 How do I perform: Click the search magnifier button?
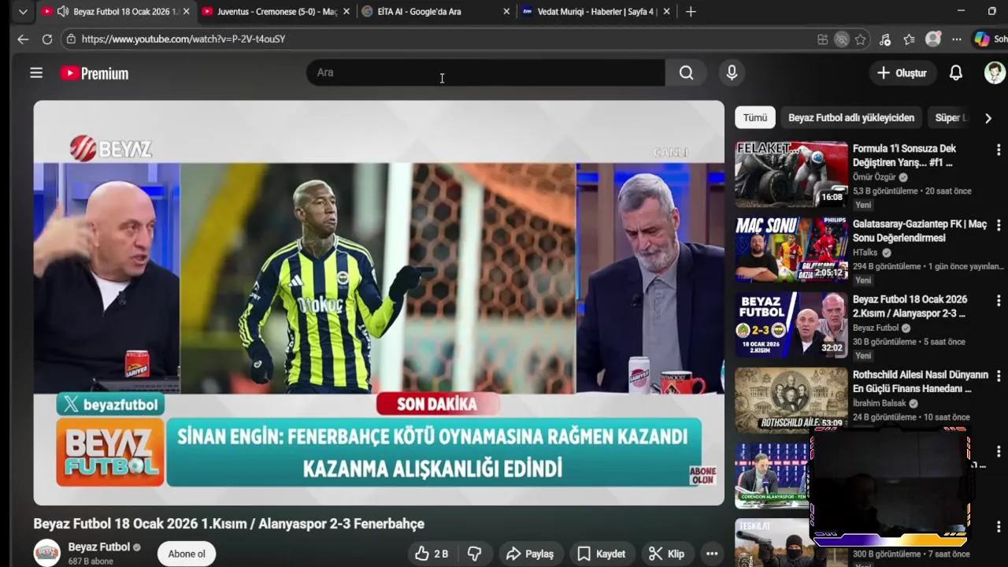687,72
